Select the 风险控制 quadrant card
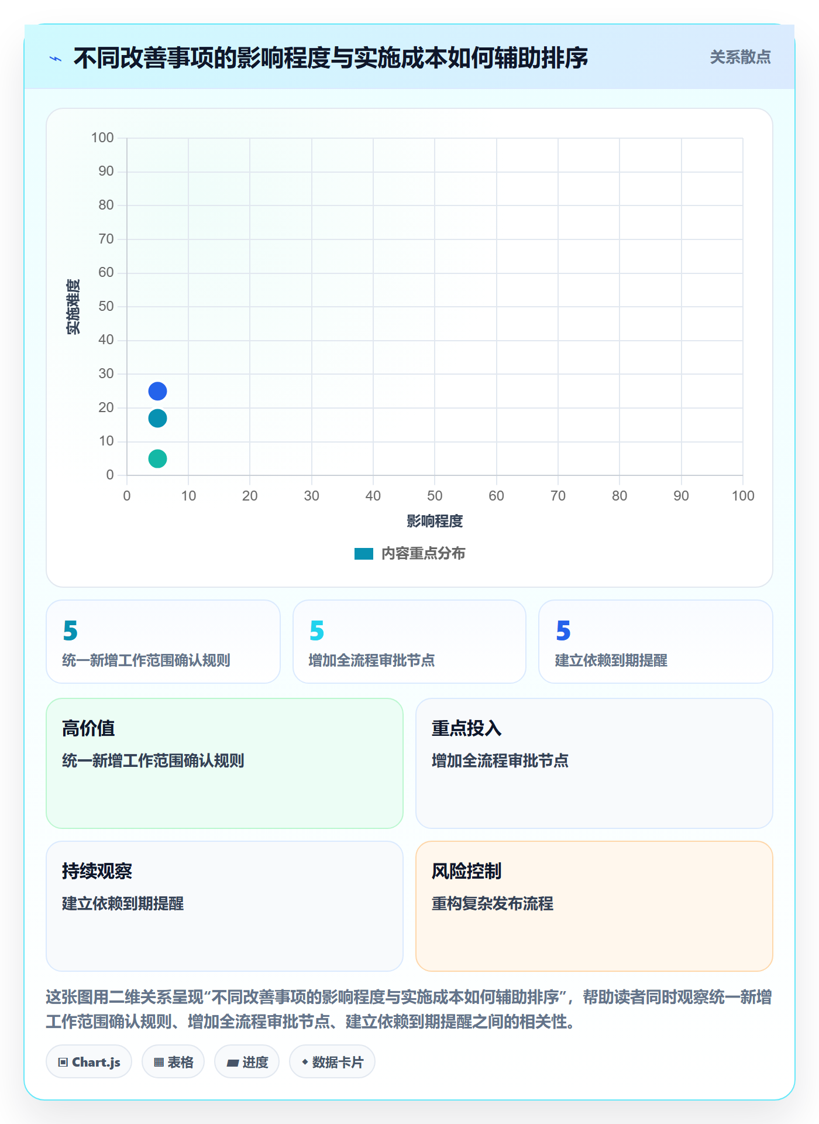The width and height of the screenshot is (819, 1124). (x=594, y=906)
